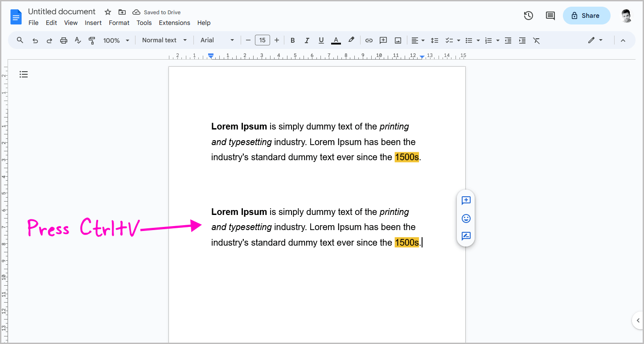This screenshot has width=644, height=344.
Task: Add an emoji reaction from the side panel
Action: [x=466, y=219]
